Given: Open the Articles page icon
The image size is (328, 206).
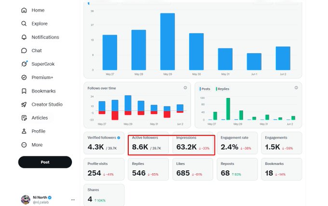Looking at the screenshot, I should point(24,118).
